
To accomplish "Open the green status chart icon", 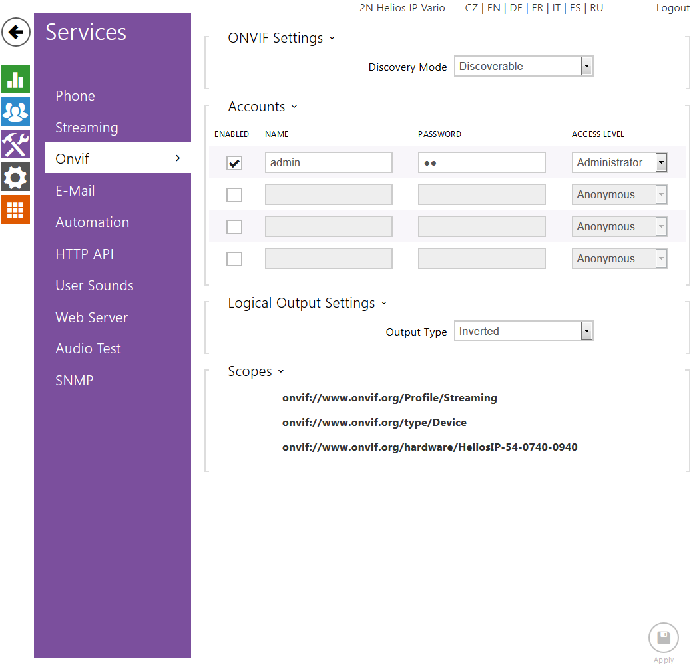I will (15, 79).
